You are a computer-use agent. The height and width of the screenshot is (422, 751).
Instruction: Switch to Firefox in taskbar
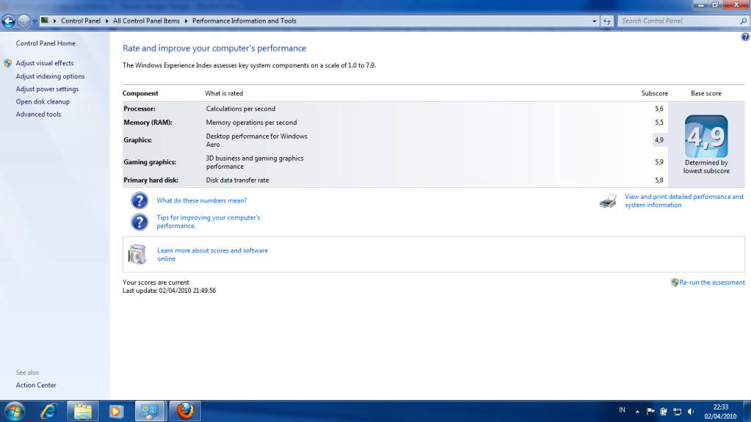coord(184,411)
